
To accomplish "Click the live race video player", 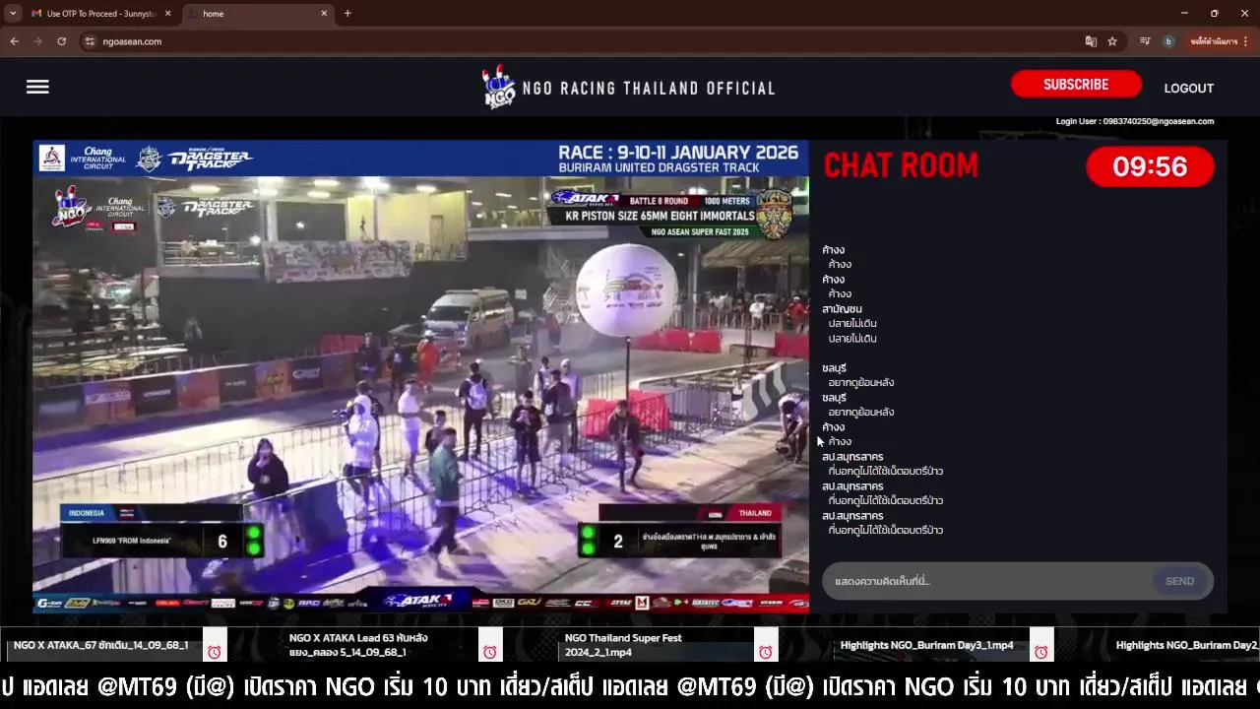I will point(421,376).
